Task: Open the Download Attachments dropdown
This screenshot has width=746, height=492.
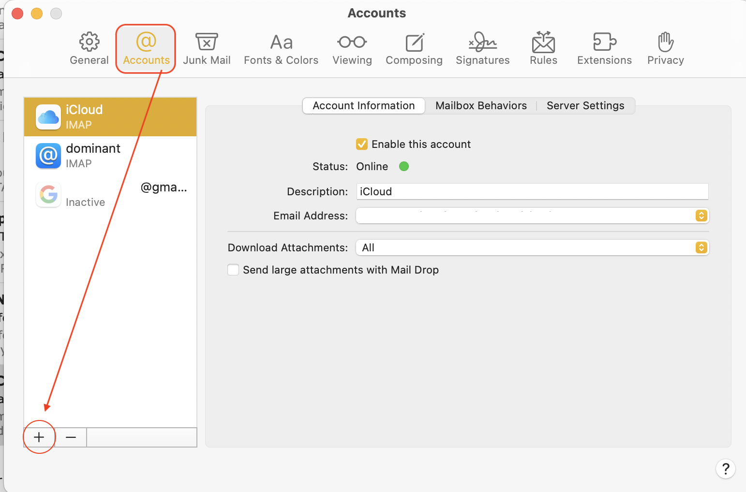Action: [x=532, y=247]
